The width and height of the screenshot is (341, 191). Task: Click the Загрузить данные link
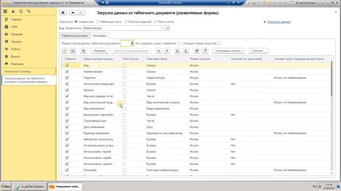pos(279,22)
